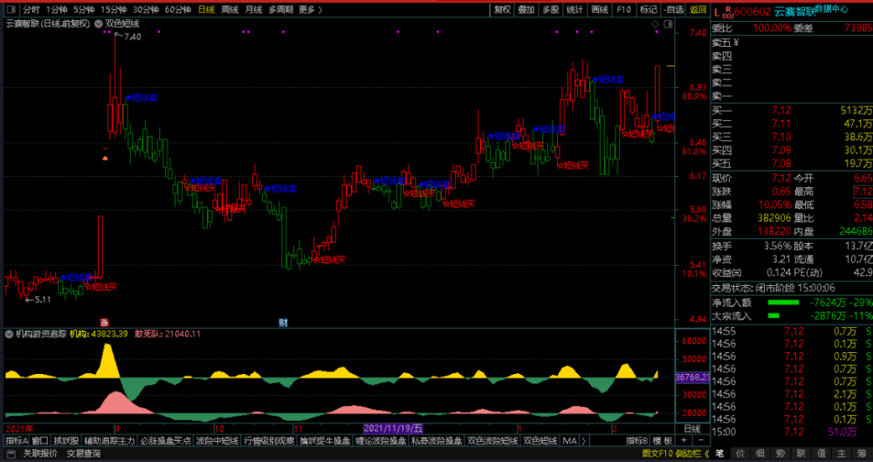Open the 多股 multi-stock view
873x462 pixels.
pos(550,10)
